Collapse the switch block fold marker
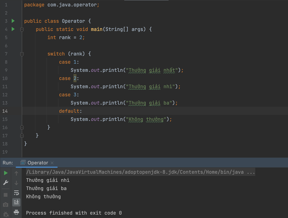Viewport: 288px width, 218px height. [22, 54]
